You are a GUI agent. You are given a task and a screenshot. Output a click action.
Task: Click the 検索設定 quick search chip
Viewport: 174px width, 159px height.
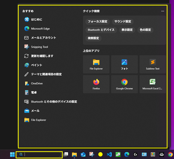(93, 38)
